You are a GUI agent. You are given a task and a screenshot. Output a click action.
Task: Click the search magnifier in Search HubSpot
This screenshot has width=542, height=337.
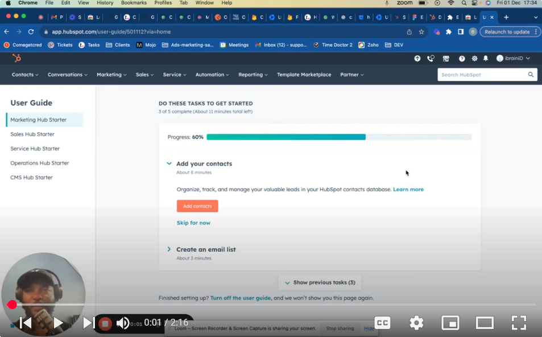[531, 75]
